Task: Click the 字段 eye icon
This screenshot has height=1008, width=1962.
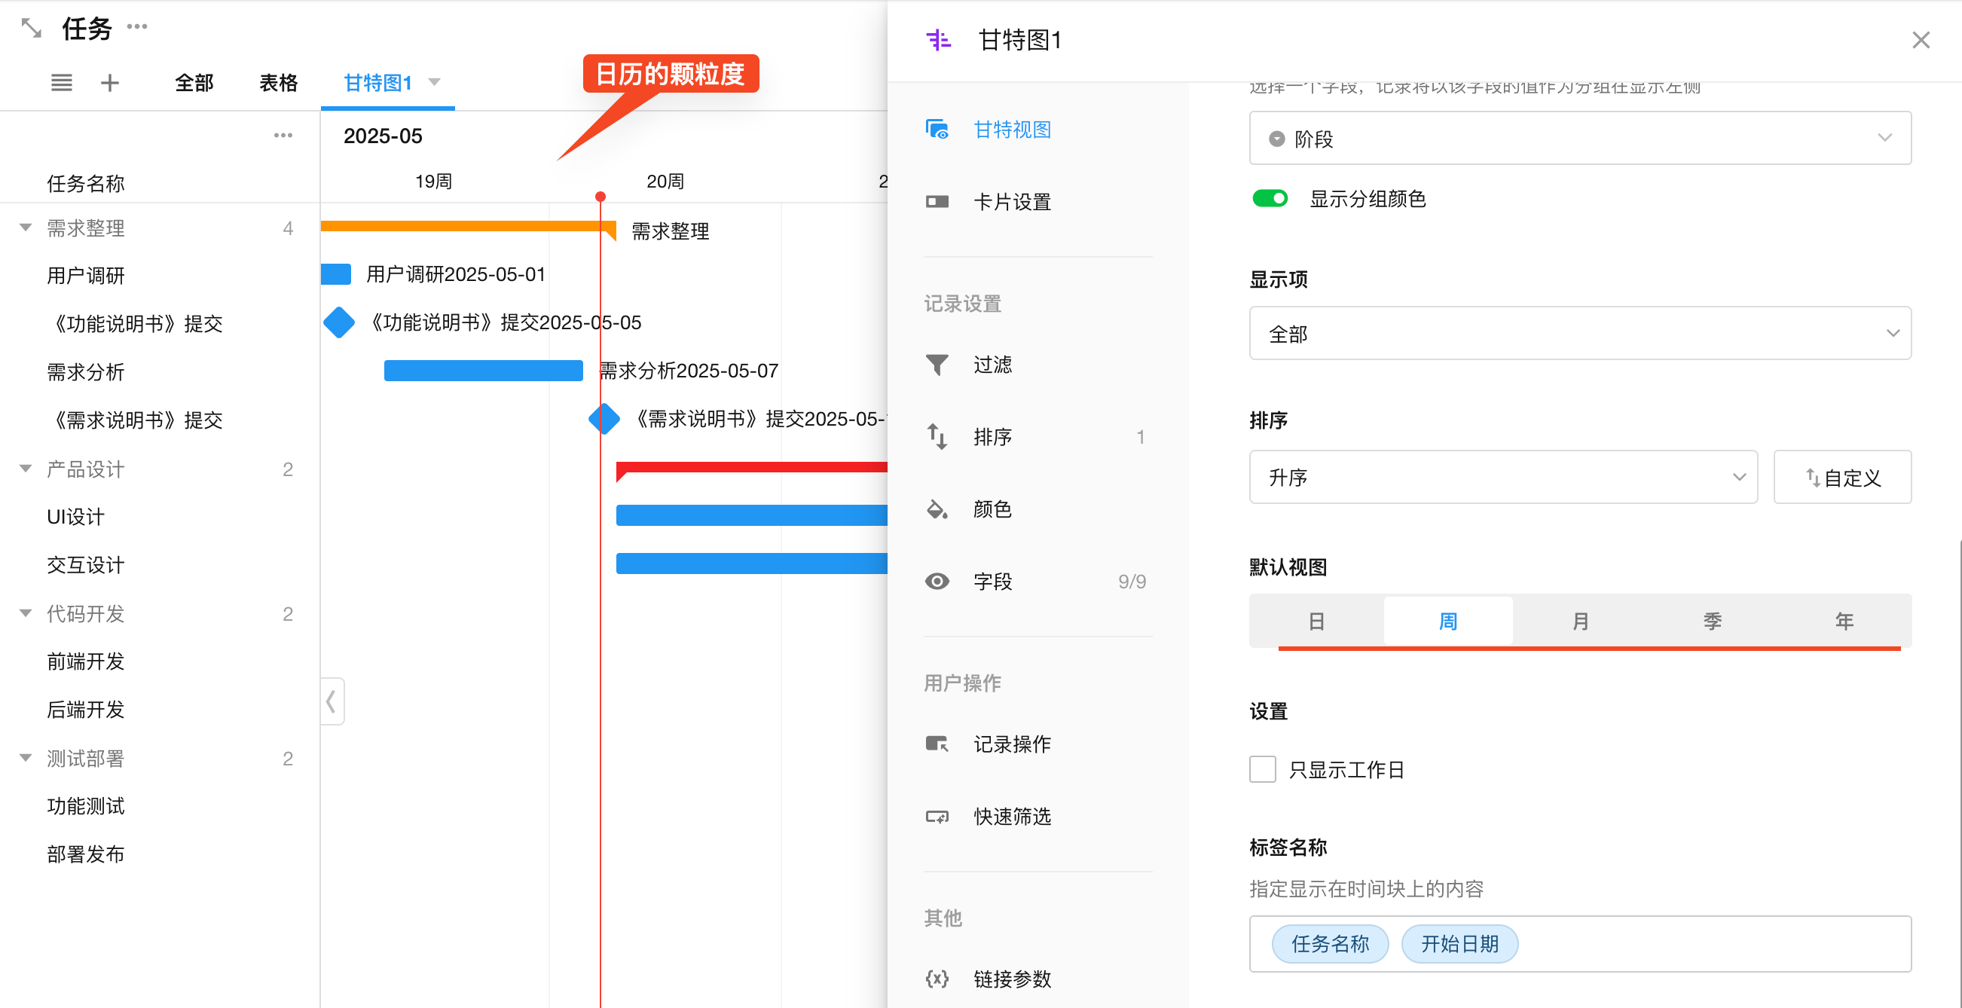Action: click(937, 582)
